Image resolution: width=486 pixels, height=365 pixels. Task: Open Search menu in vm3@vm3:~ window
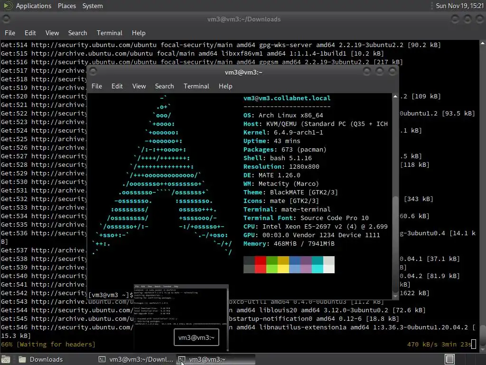coord(164,86)
